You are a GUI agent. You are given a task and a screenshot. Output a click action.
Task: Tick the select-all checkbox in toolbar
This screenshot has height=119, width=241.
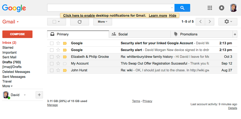click(54, 22)
